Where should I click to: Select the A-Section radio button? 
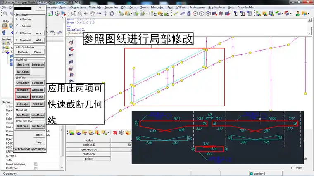click(17, 19)
